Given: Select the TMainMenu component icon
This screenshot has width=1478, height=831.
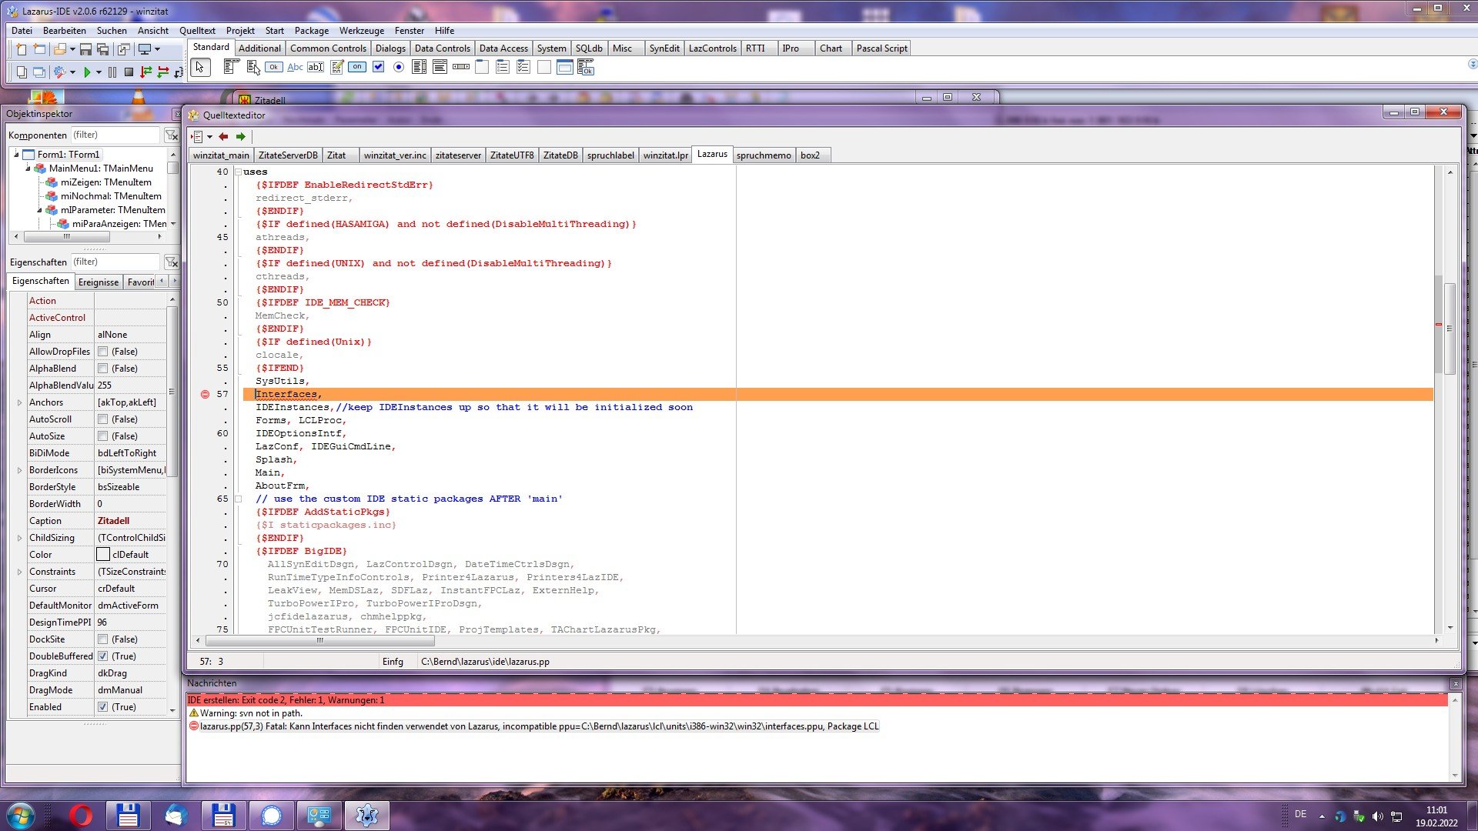Looking at the screenshot, I should (x=231, y=68).
